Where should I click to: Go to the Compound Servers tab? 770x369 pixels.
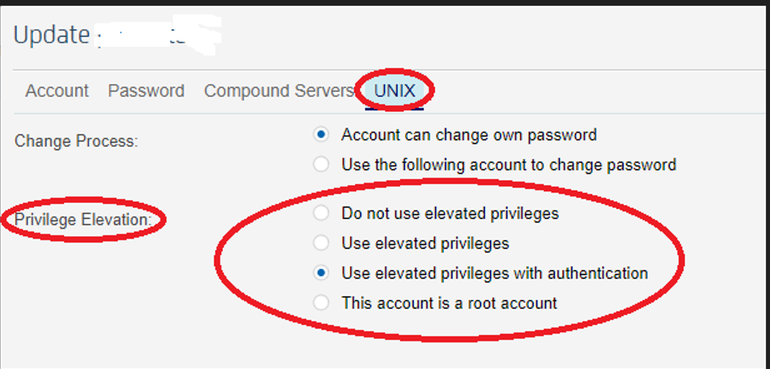pyautogui.click(x=279, y=91)
